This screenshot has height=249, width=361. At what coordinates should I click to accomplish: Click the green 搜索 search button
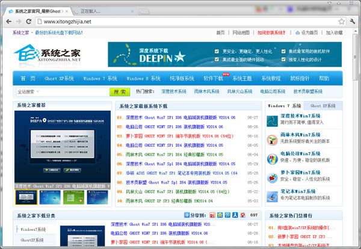(x=119, y=92)
